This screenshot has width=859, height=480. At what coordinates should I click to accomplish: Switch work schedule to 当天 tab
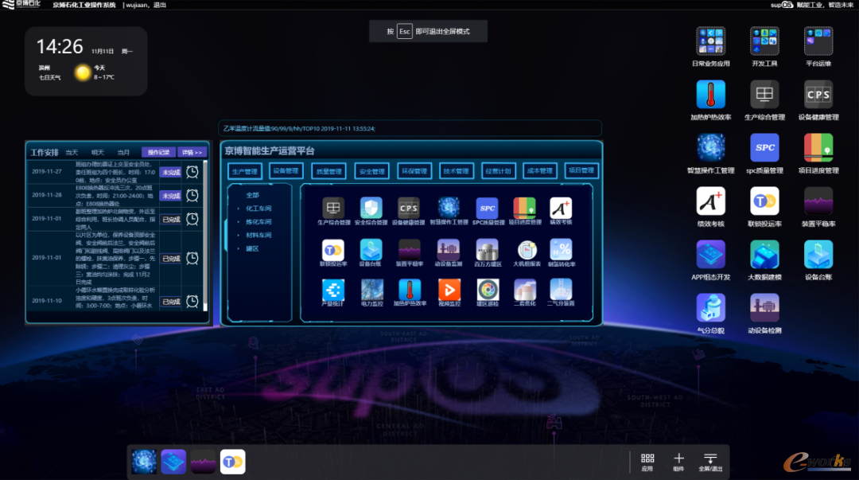(72, 153)
